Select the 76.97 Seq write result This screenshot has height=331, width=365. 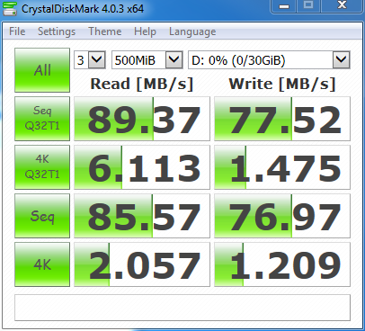point(282,216)
